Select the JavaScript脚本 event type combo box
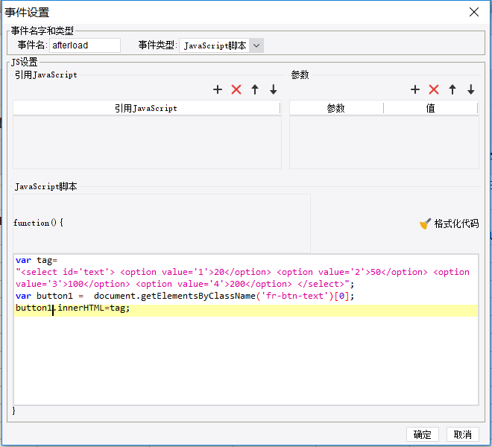 [221, 45]
